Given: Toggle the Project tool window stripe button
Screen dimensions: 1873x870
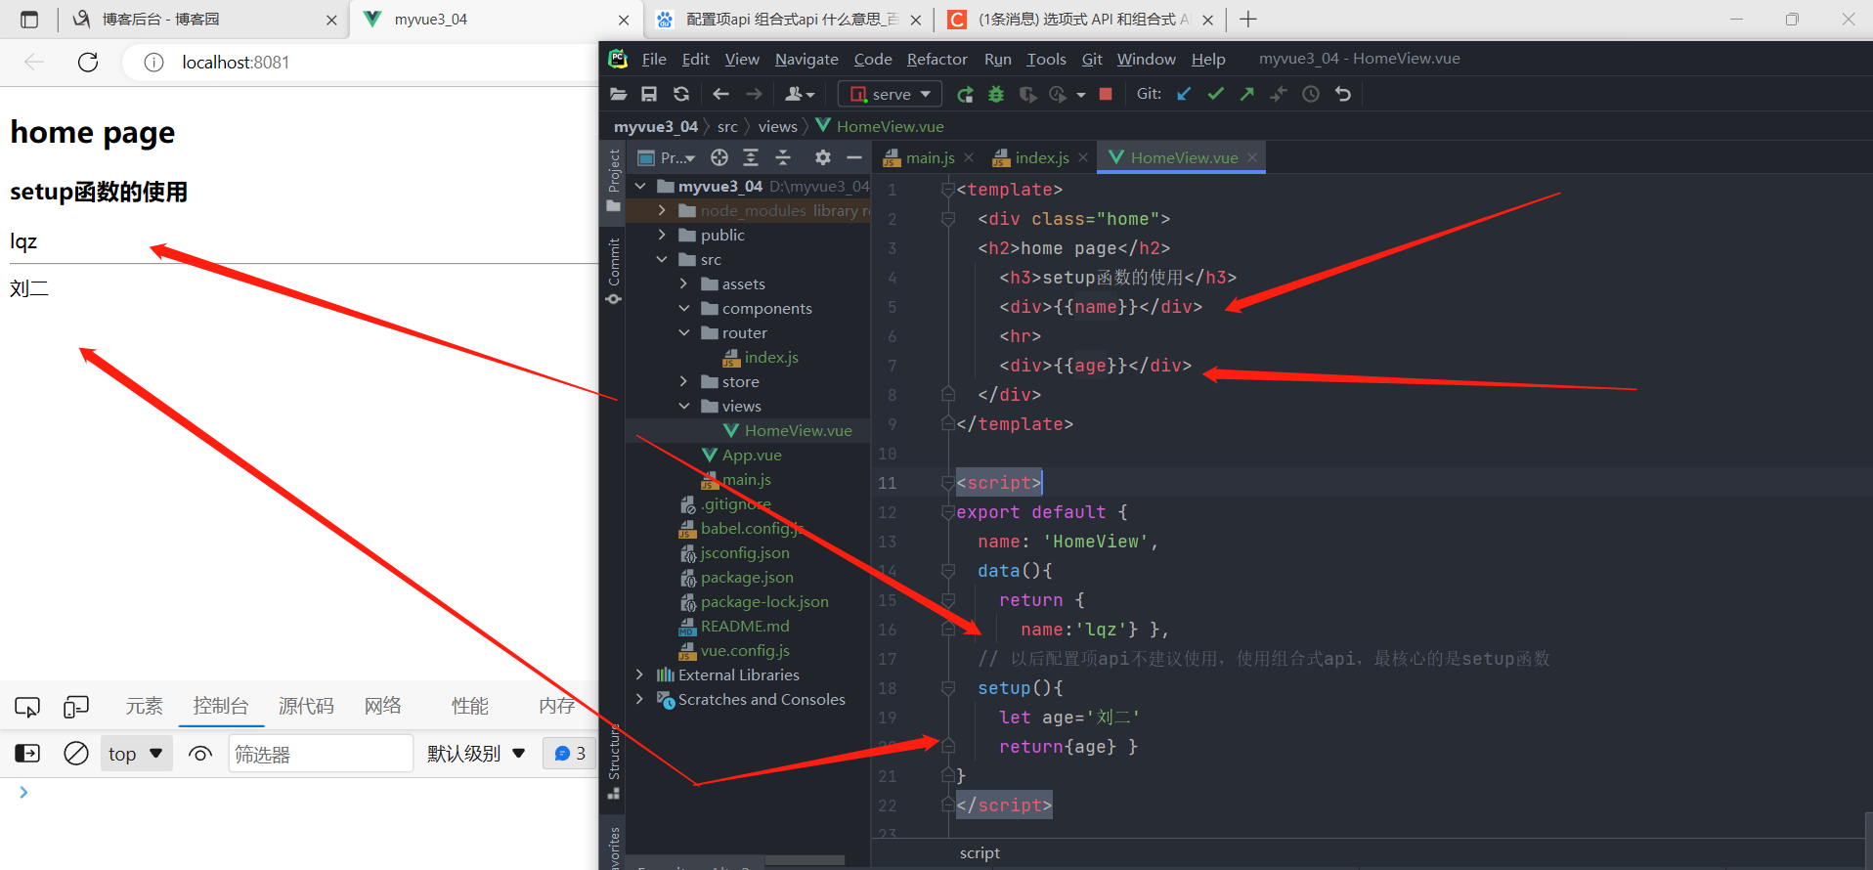Looking at the screenshot, I should pos(613,180).
